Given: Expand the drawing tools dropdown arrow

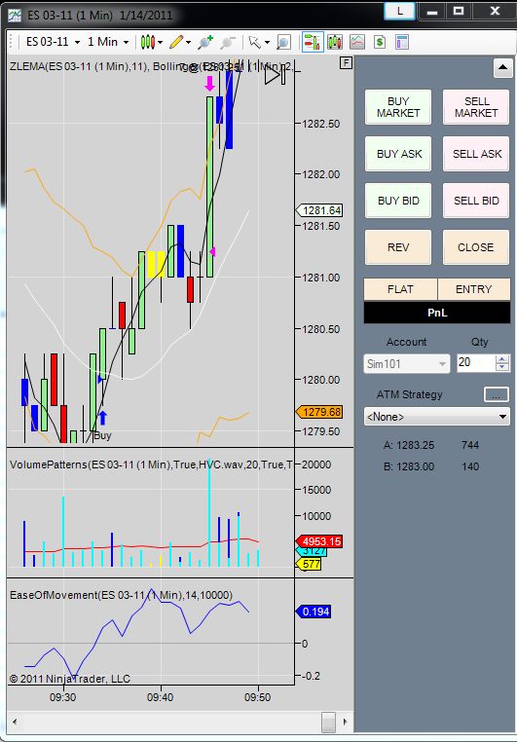Looking at the screenshot, I should point(188,43).
